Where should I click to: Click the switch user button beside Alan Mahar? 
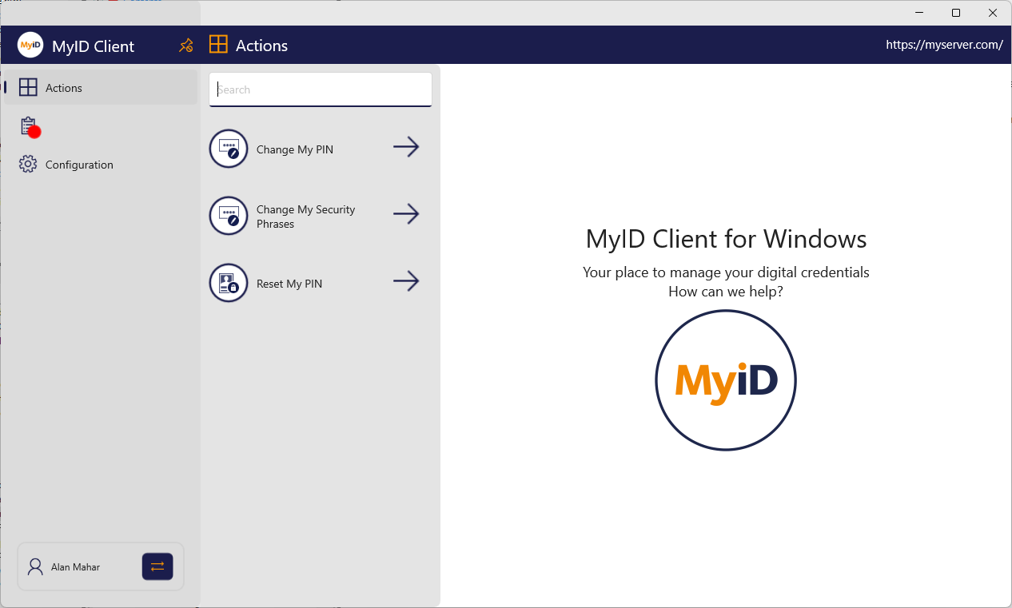(157, 566)
